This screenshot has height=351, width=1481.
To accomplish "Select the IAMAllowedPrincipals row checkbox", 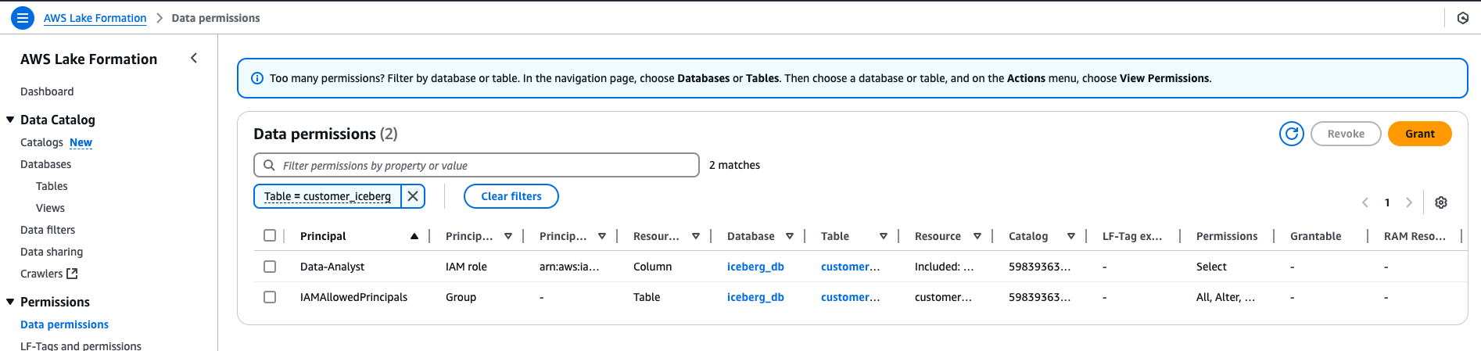I will point(270,297).
